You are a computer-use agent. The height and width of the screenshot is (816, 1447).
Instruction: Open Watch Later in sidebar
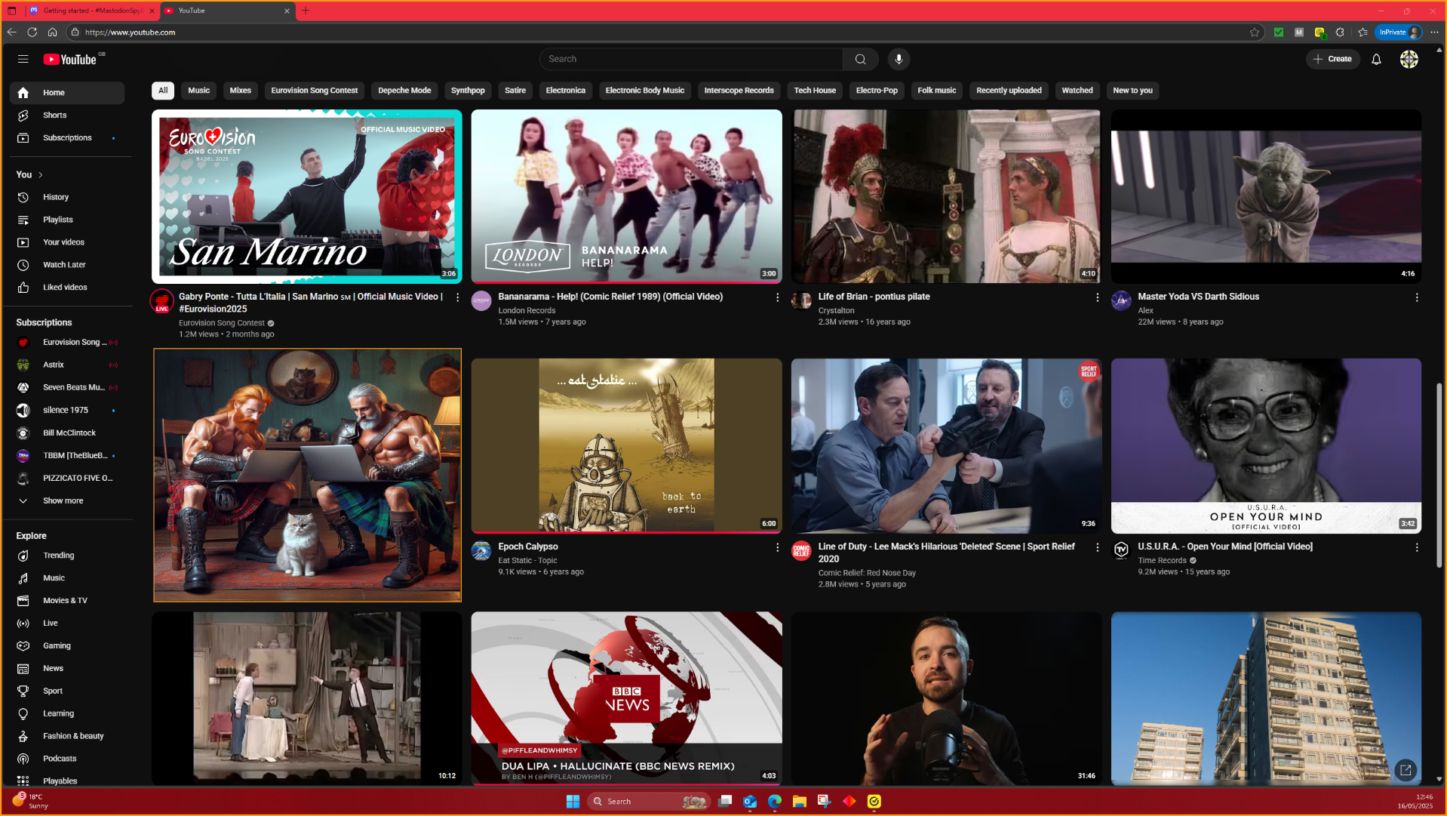click(x=64, y=265)
